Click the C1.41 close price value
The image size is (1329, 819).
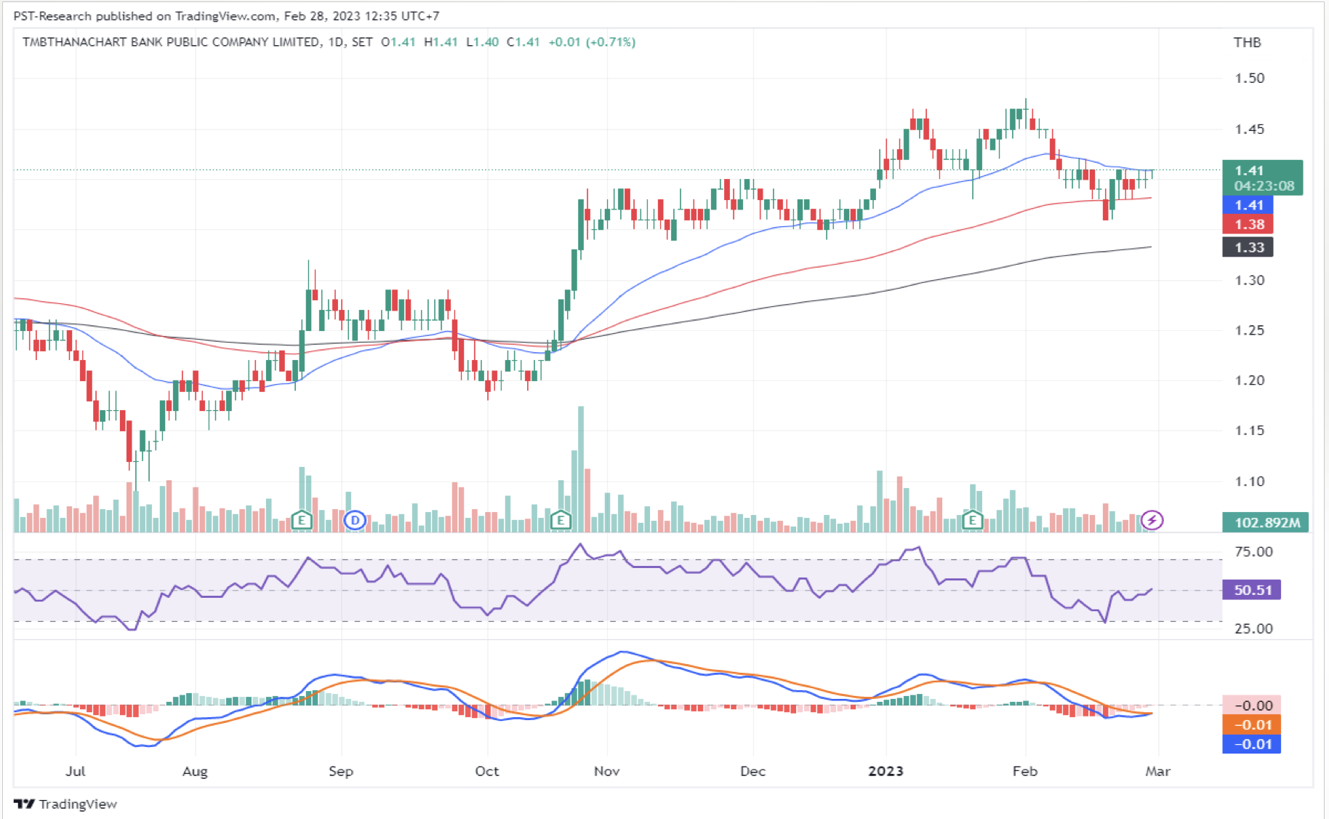tap(523, 42)
